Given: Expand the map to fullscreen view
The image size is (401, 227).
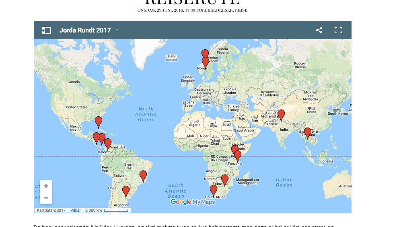Looking at the screenshot, I should pyautogui.click(x=338, y=30).
